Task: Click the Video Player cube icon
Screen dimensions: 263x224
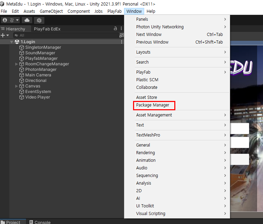Action: pos(21,97)
